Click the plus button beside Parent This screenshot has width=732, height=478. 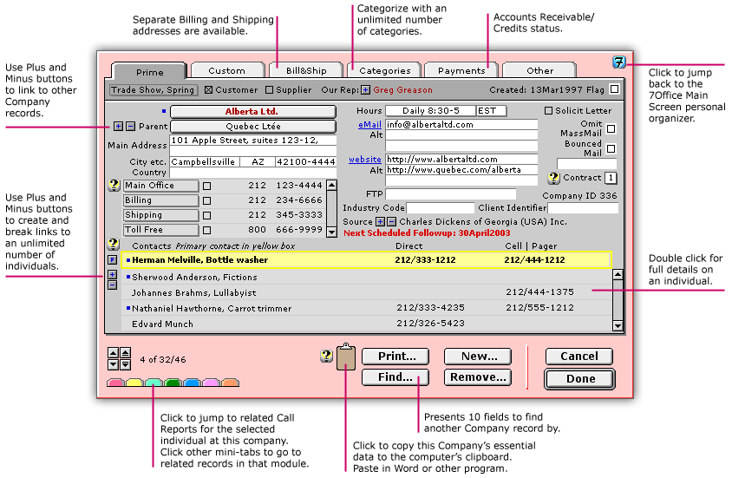coord(119,127)
